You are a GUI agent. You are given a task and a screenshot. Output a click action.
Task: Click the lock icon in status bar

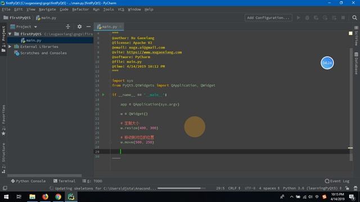[347, 188]
